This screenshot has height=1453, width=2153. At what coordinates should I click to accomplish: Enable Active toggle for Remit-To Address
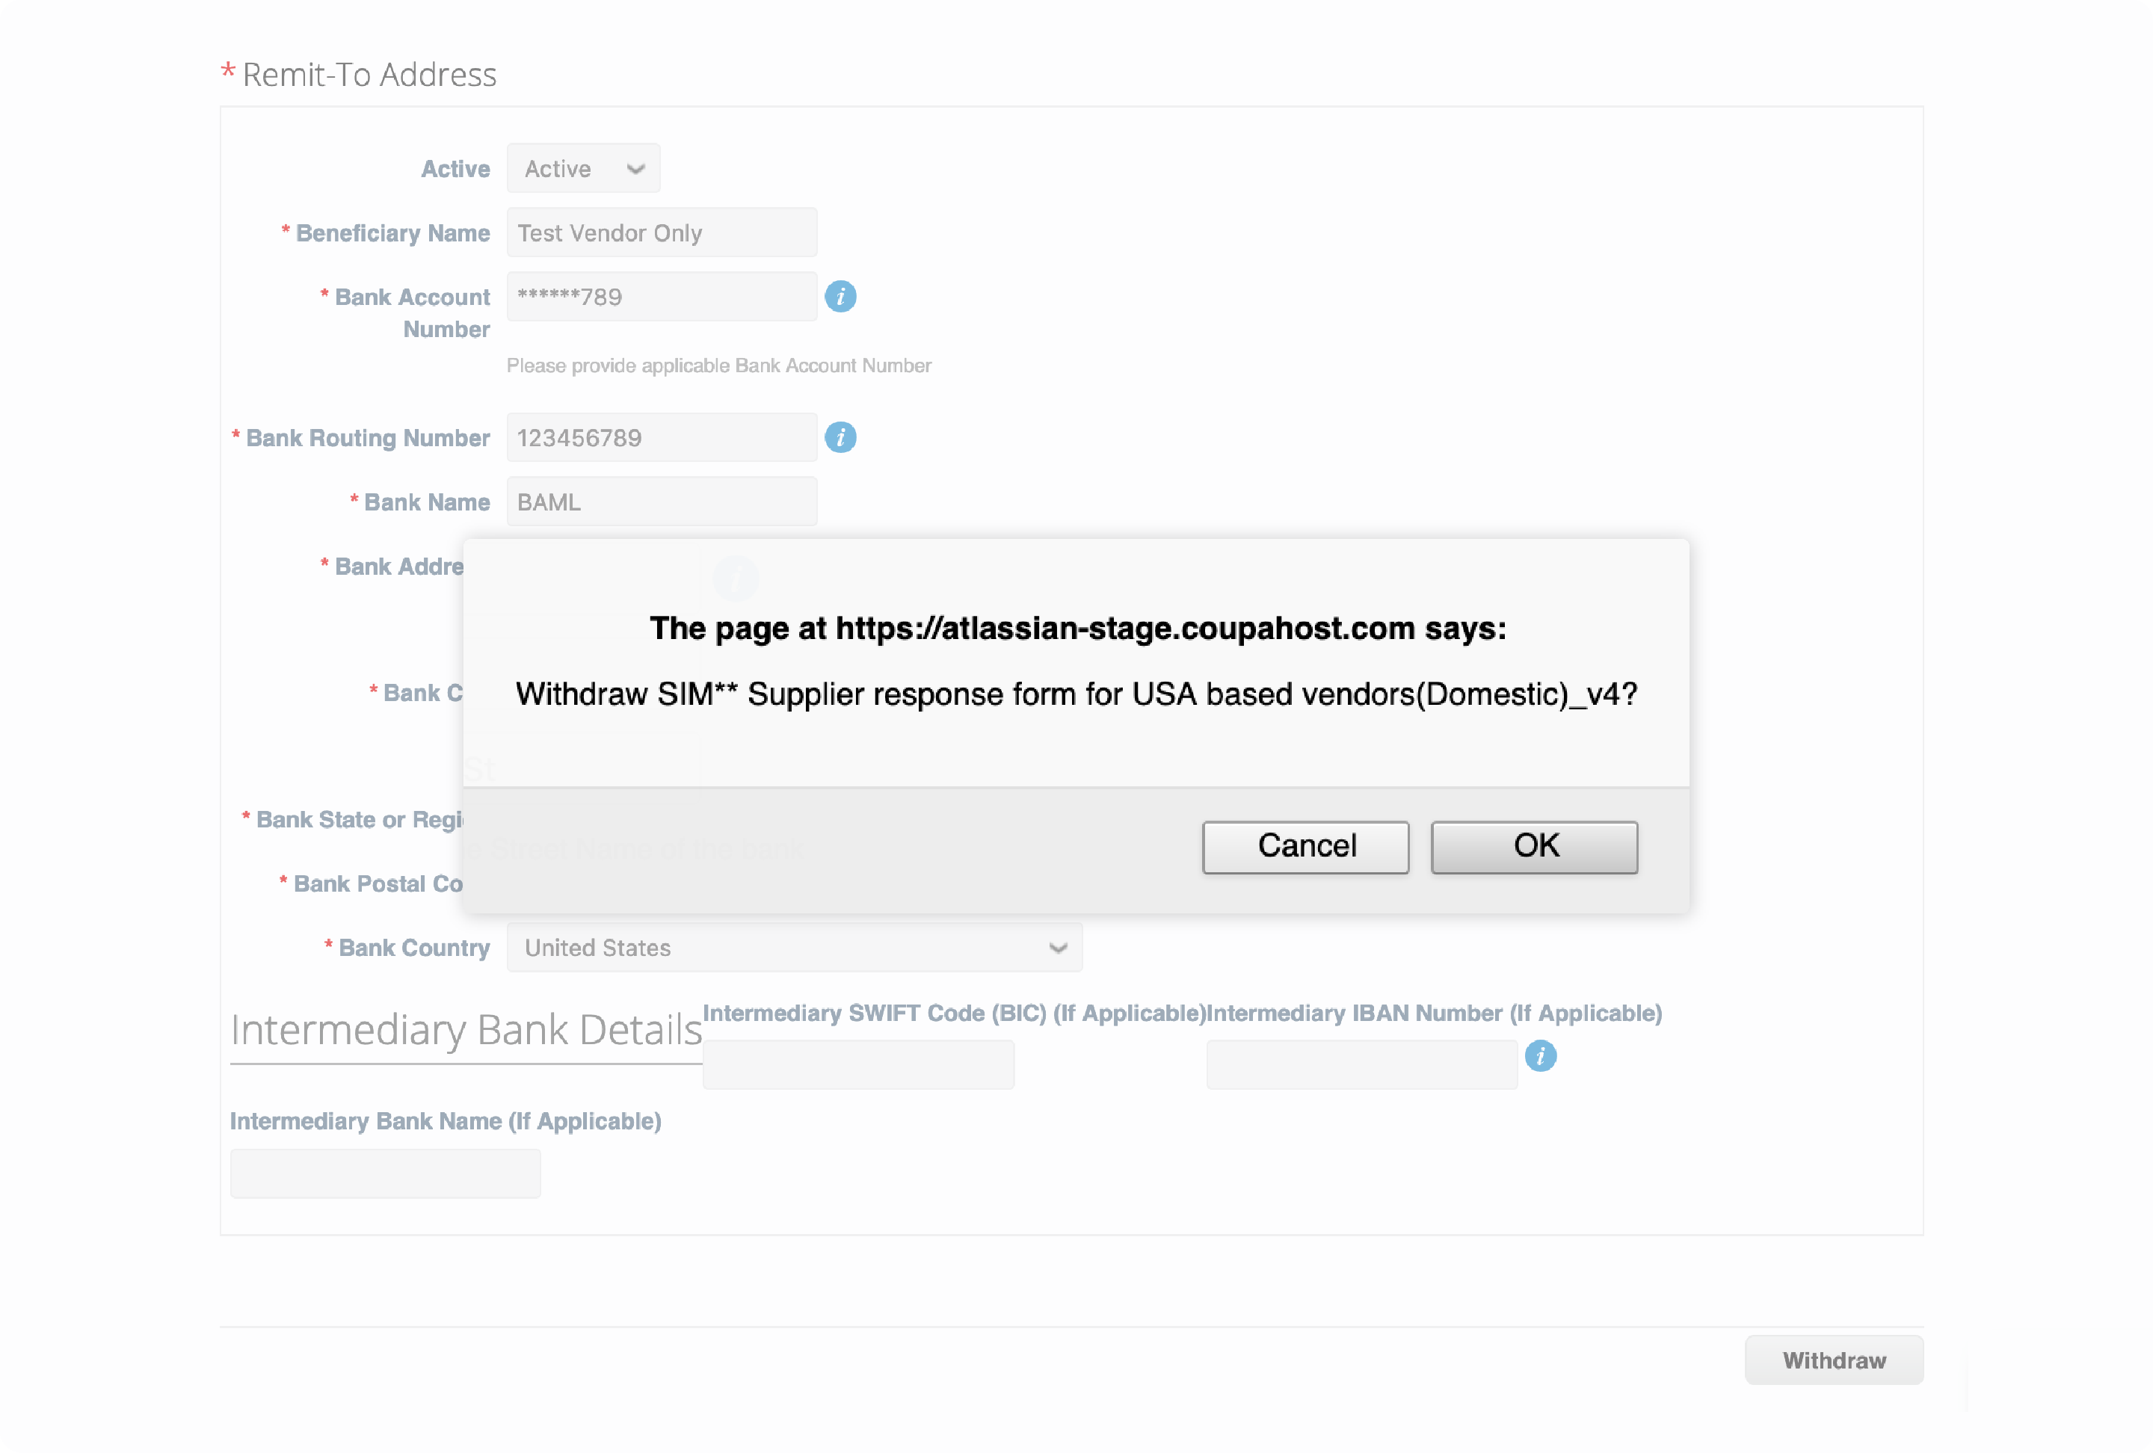coord(580,167)
